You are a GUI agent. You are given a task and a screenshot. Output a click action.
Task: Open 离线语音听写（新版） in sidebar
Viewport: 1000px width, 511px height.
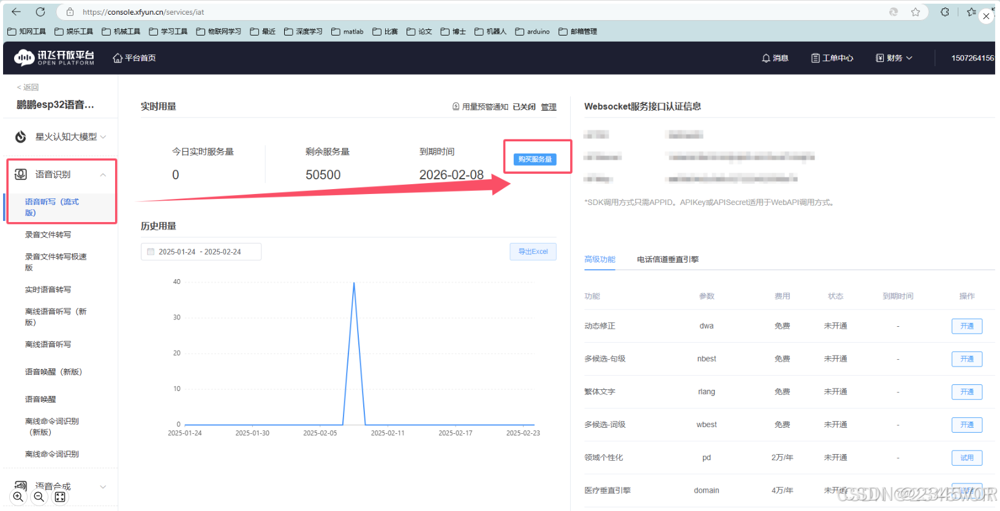click(56, 317)
